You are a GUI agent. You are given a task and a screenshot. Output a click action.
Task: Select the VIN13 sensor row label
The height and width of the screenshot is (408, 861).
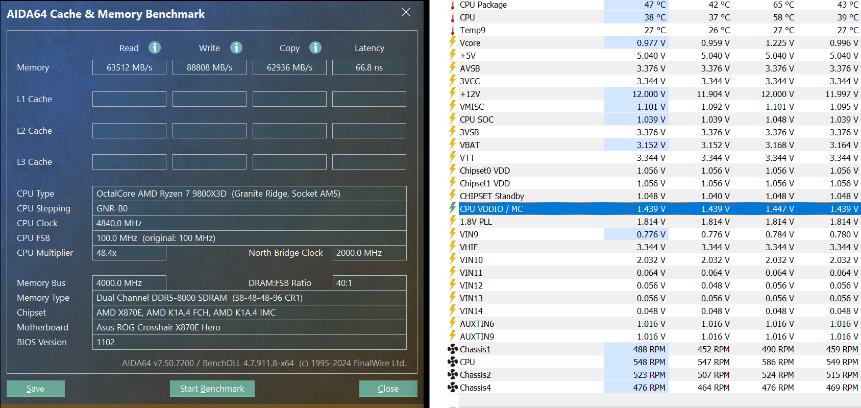[x=471, y=298]
